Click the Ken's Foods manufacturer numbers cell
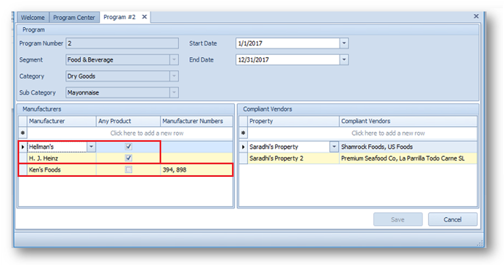Screen dimensions: 504x265 point(196,170)
